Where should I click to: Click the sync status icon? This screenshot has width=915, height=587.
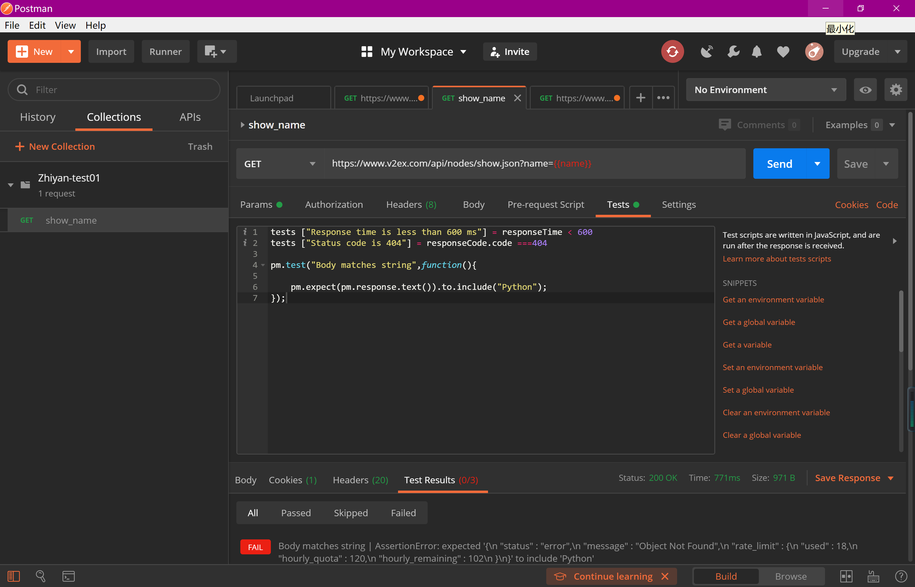click(672, 52)
